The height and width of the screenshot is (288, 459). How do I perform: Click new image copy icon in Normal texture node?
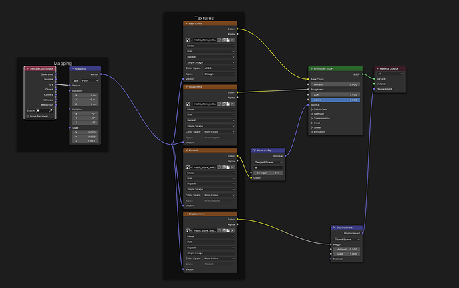tap(224, 167)
